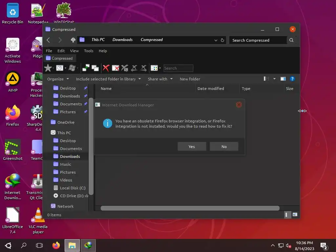Open Task View on the taskbar
The height and width of the screenshot is (252, 336).
coord(39,245)
